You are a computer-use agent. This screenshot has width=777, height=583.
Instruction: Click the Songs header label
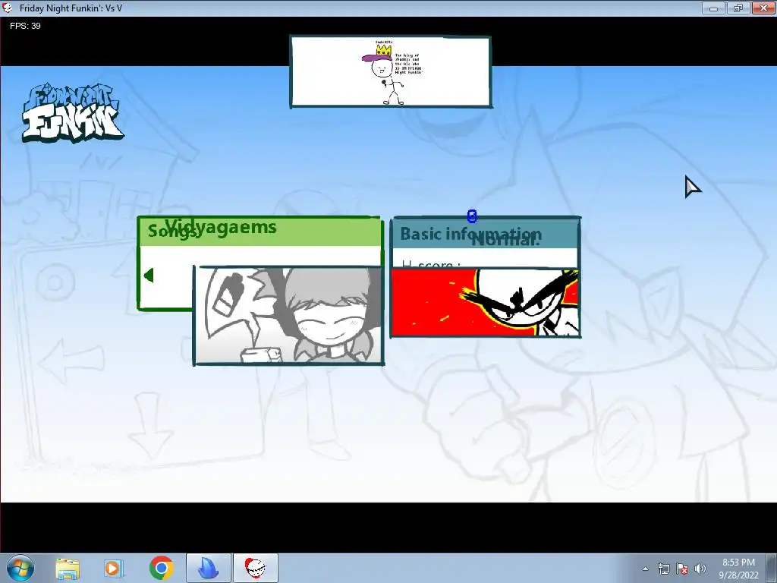(172, 232)
